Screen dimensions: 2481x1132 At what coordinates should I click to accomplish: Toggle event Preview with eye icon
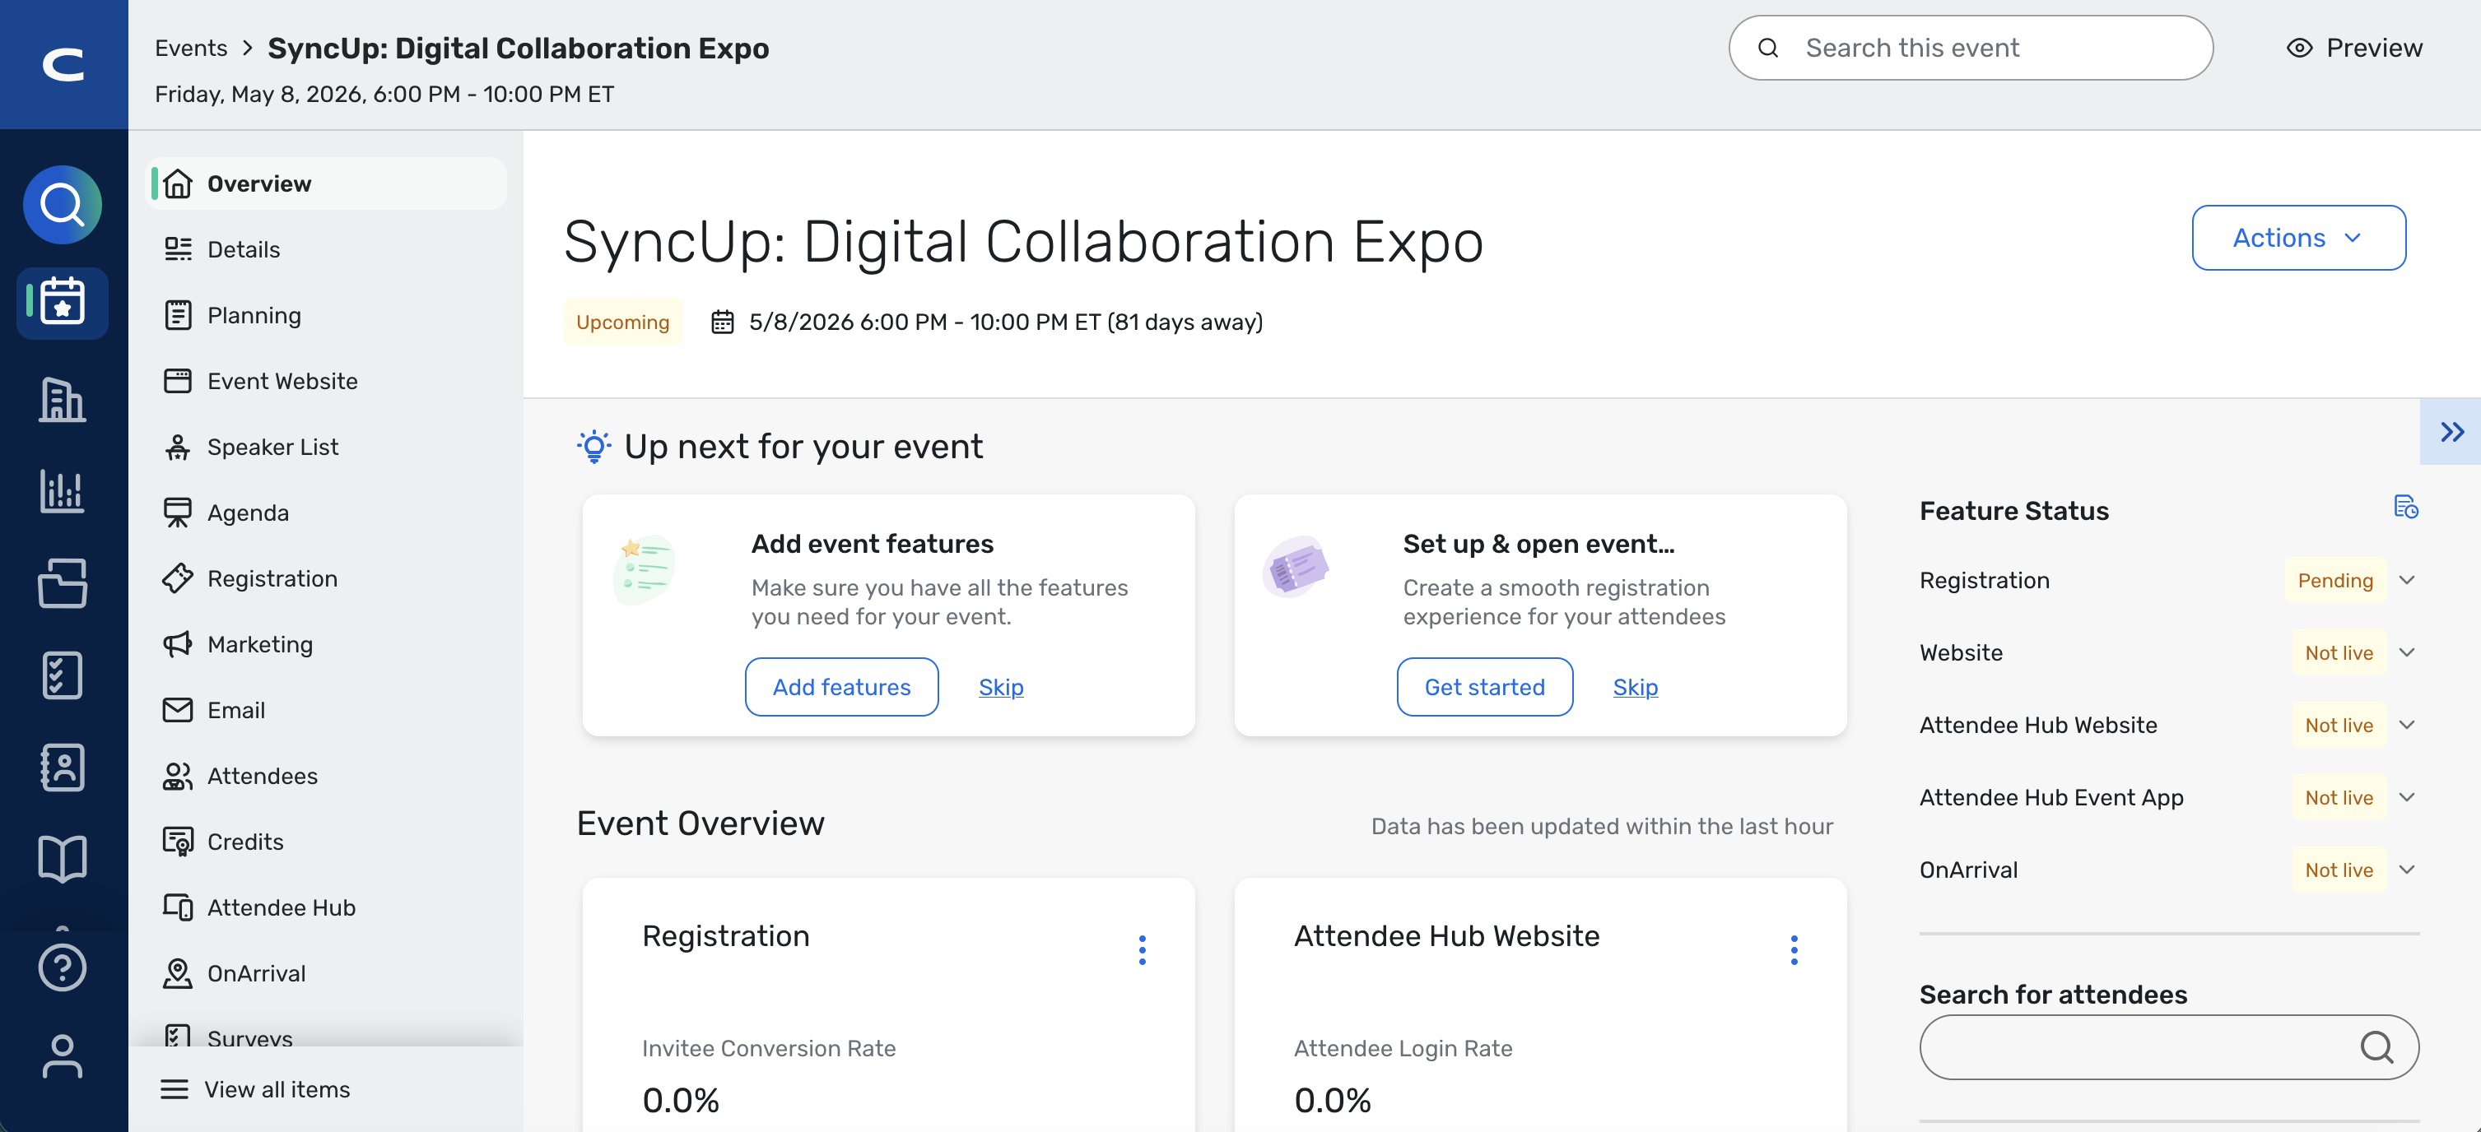click(2354, 49)
